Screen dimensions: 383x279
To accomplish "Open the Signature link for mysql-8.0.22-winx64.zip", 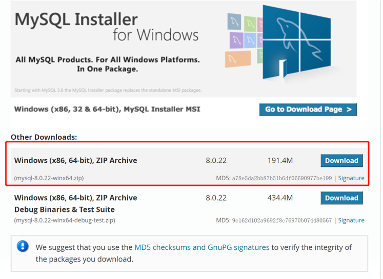I will tap(351, 178).
